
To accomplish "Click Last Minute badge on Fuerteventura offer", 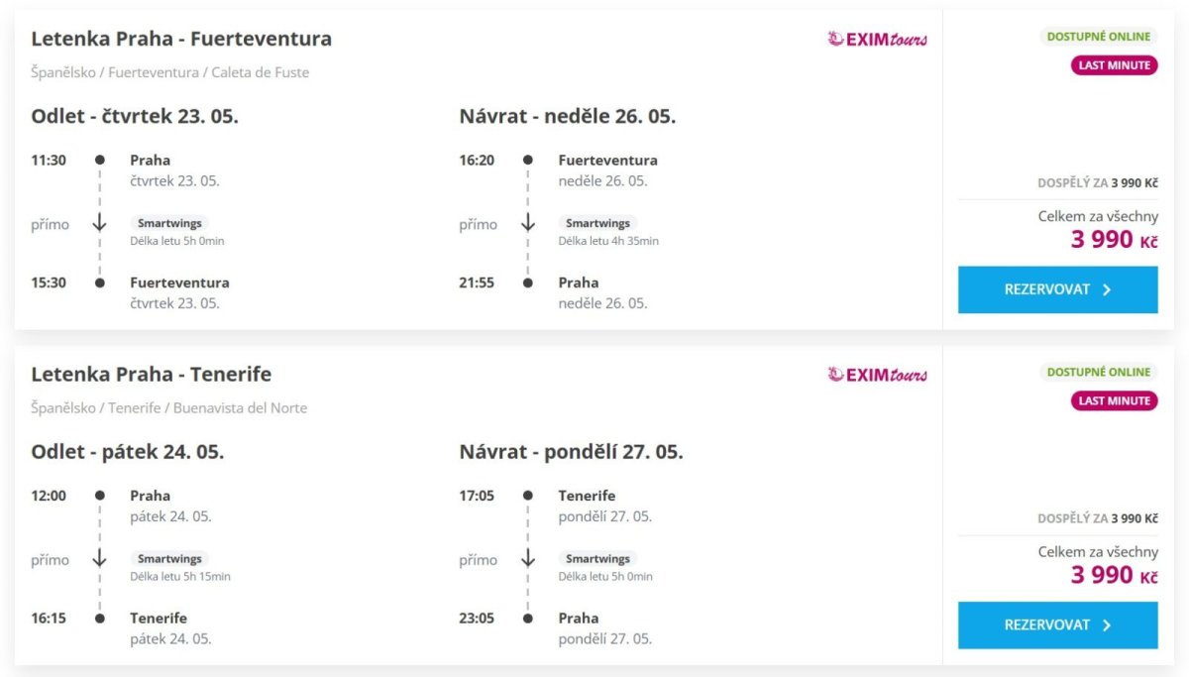I will click(1115, 65).
